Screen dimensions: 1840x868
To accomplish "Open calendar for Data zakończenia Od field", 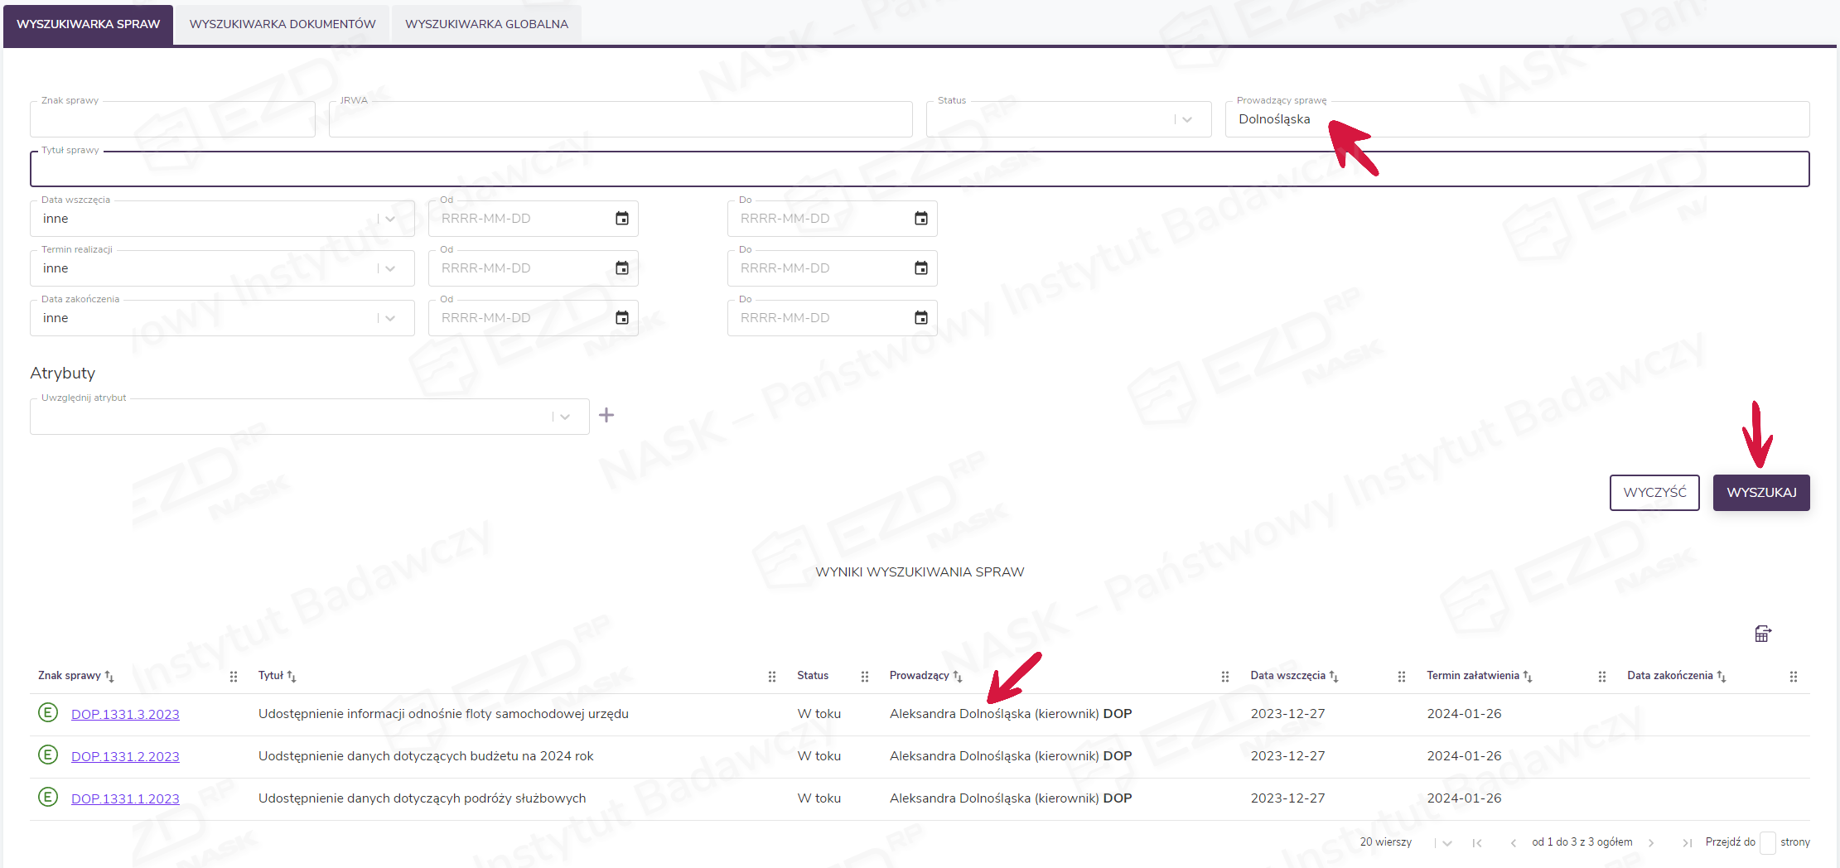I will (621, 318).
